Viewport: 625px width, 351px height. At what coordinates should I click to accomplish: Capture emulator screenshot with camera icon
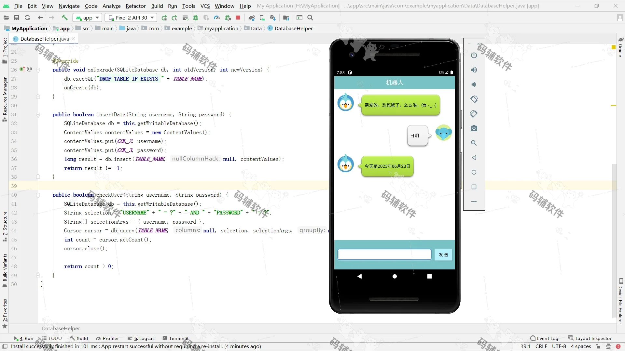click(474, 128)
